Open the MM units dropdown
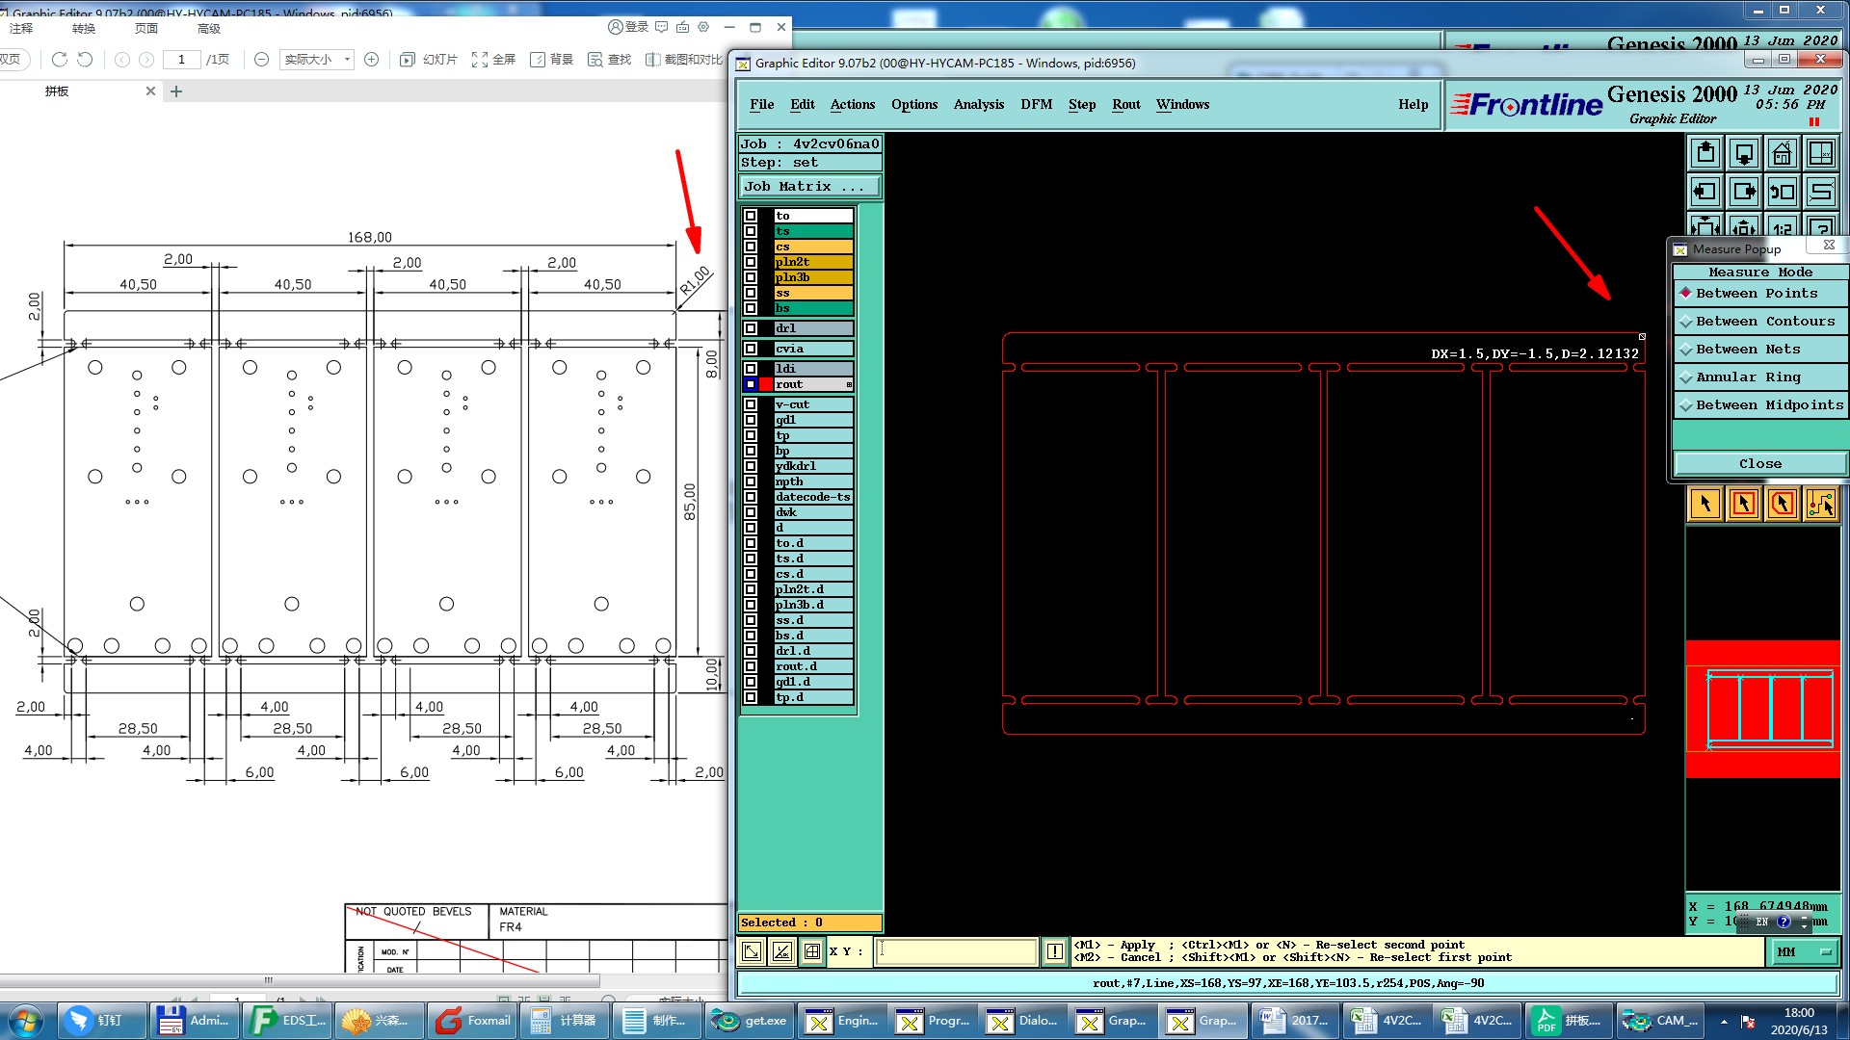 coord(1803,951)
